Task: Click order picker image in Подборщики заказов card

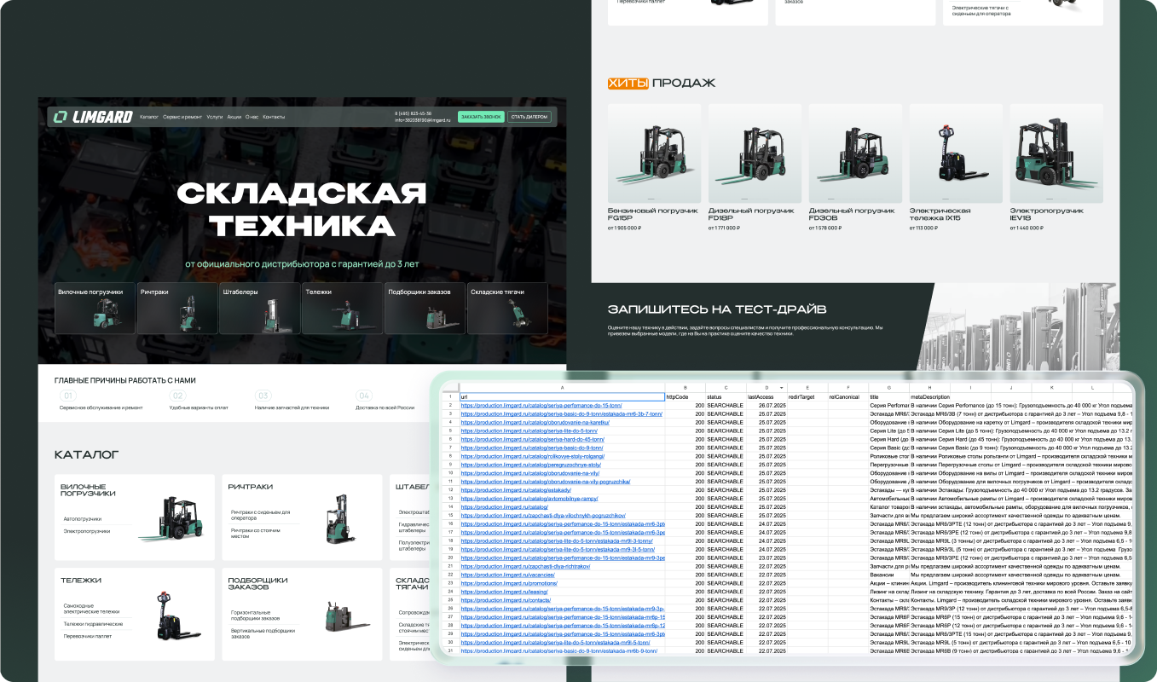Action: click(x=348, y=618)
